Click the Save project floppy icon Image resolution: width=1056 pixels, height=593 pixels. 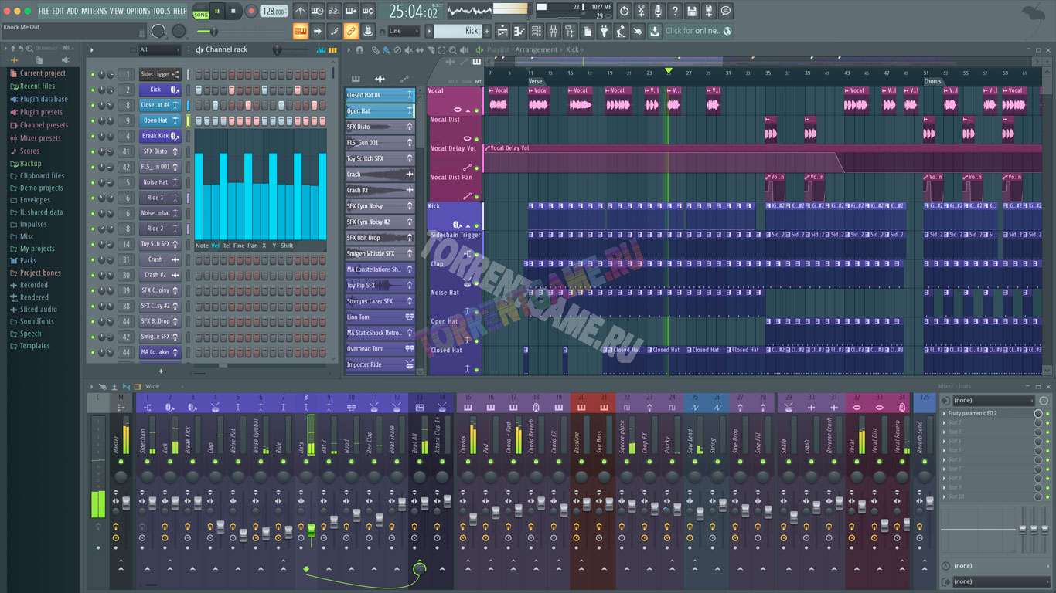692,11
